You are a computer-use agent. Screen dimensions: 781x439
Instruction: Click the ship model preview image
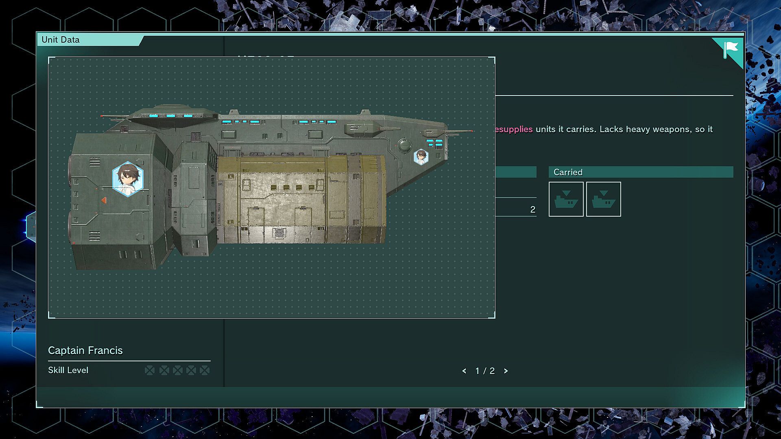click(x=272, y=187)
